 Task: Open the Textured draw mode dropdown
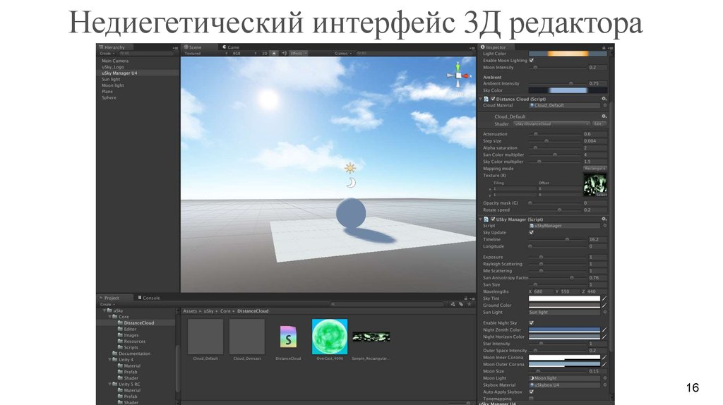[x=201, y=53]
